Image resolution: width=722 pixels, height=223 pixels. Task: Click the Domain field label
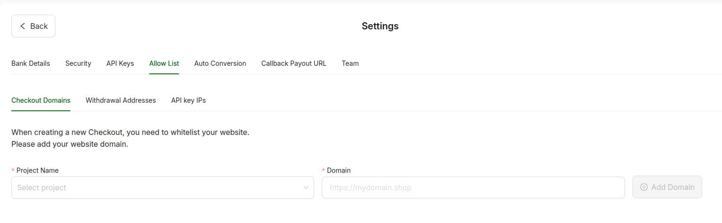coord(339,170)
